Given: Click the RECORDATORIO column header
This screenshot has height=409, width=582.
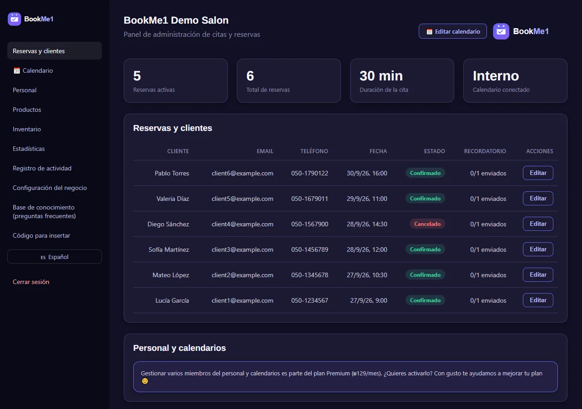Looking at the screenshot, I should [485, 151].
